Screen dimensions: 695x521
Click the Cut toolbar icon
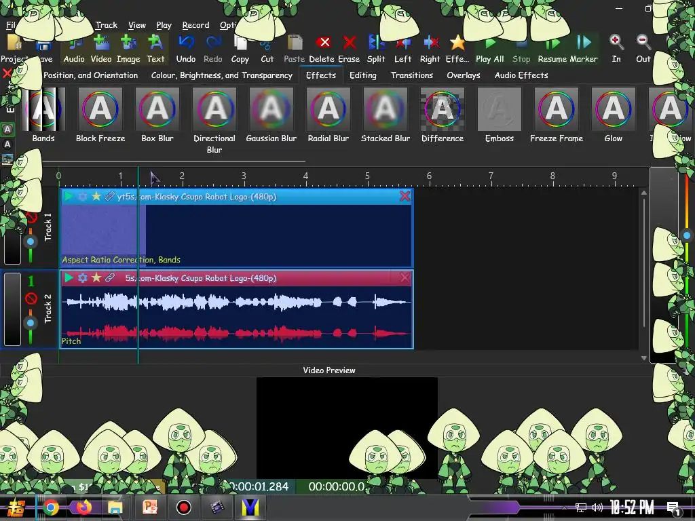point(267,48)
